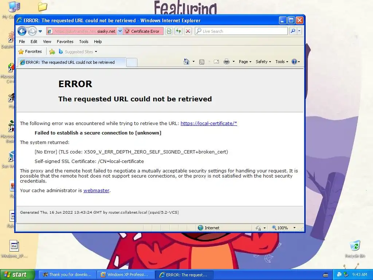Click the Home icon in command bar
373x280 pixels.
186,62
